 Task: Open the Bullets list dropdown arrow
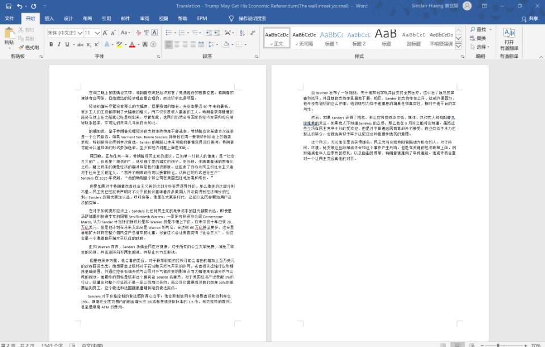(175, 33)
